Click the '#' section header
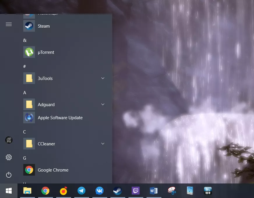 pos(24,66)
